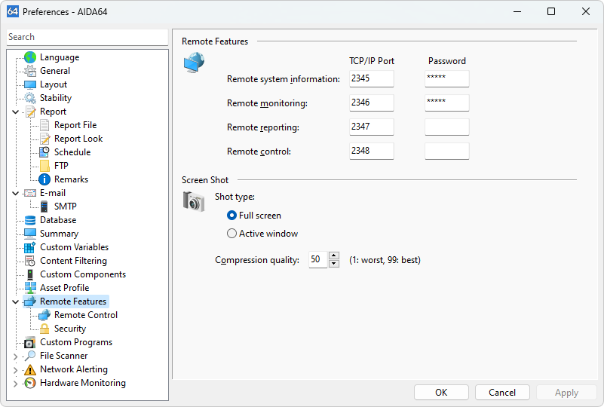The height and width of the screenshot is (407, 604).
Task: Select the Full screen shot type
Action: [232, 216]
